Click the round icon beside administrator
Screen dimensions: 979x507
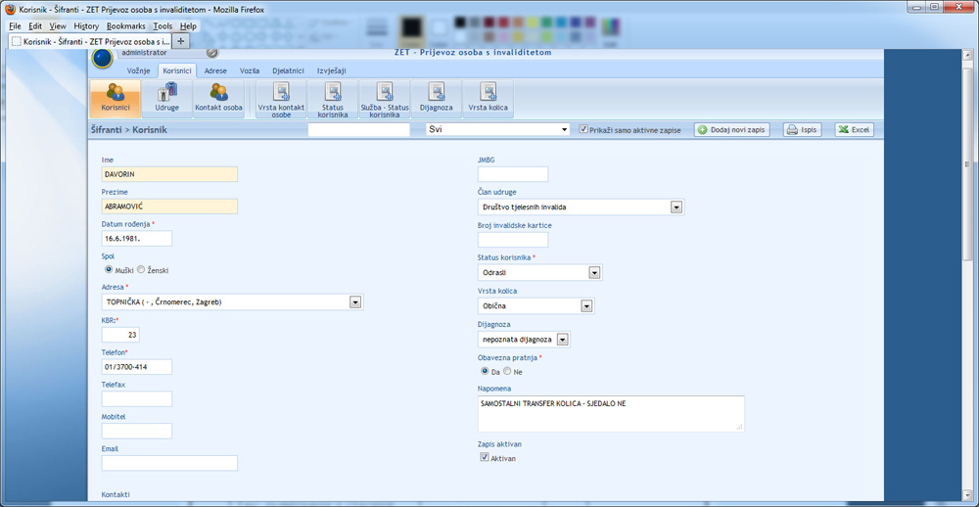212,53
